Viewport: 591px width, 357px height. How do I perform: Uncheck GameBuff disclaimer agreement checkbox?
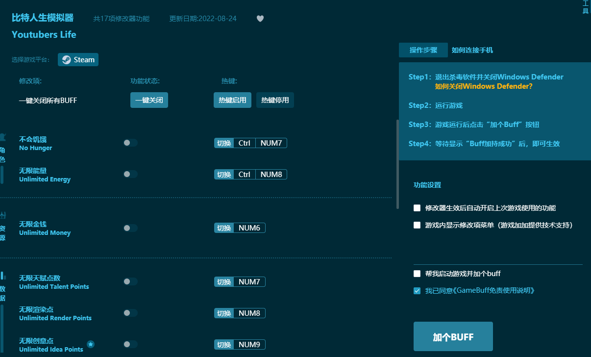tap(417, 291)
